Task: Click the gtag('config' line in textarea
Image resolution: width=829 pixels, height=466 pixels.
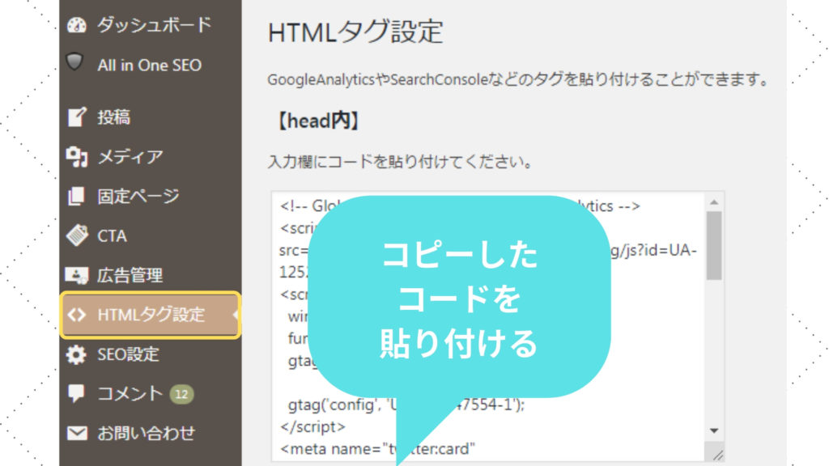Action: pyautogui.click(x=406, y=405)
